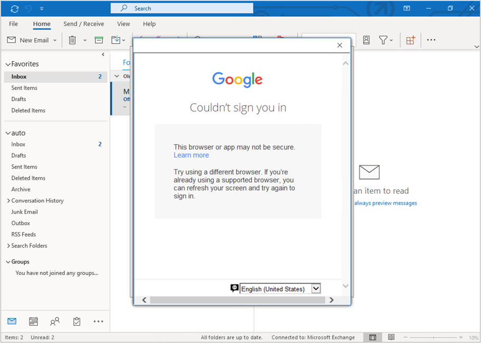
Task: Switch to Reading view icon in status bar
Action: coord(391,337)
